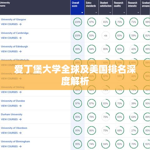Click Glasgow's 81% student satisfaction circle
Screen dimensions: 150x150
coord(106,22)
